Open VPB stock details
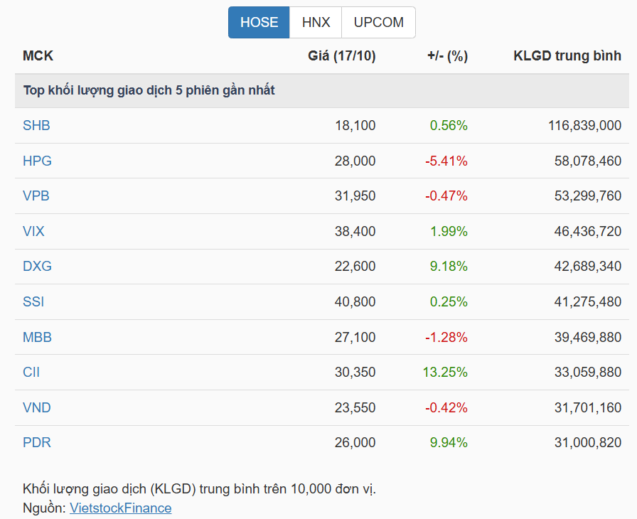This screenshot has height=519, width=637. [36, 196]
